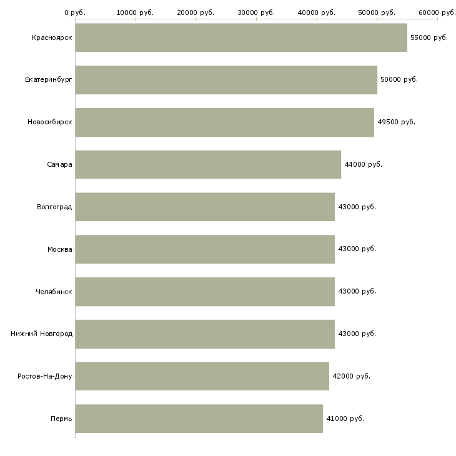Image resolution: width=456 pixels, height=456 pixels.
Task: Click the 55000 руб. value label
Action: 429,37
